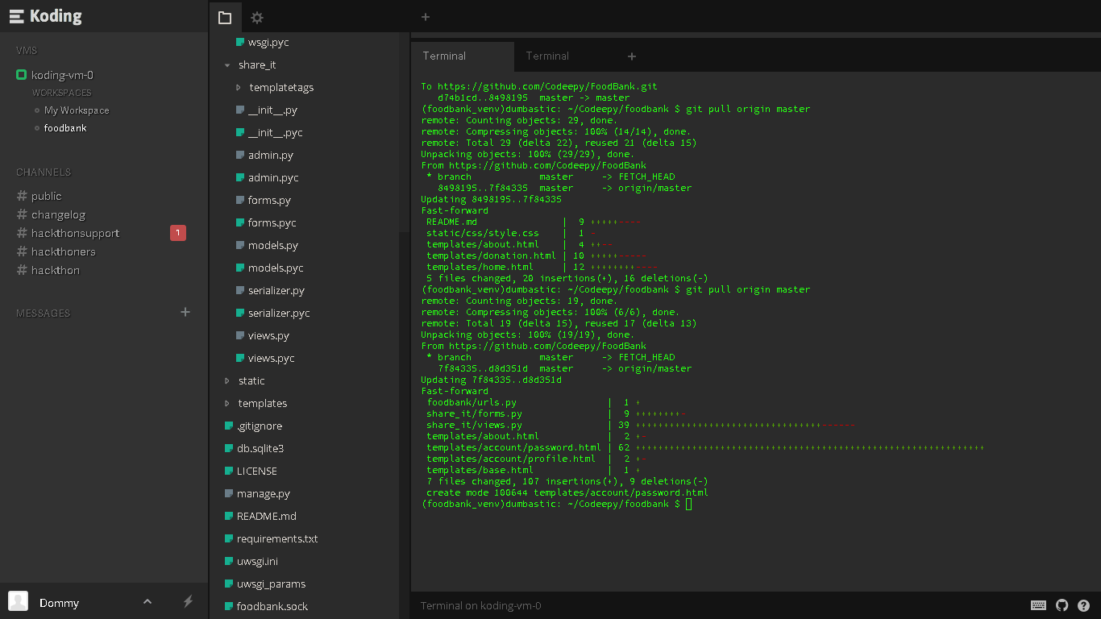Open forms.pyc file
The width and height of the screenshot is (1101, 619).
click(x=272, y=222)
